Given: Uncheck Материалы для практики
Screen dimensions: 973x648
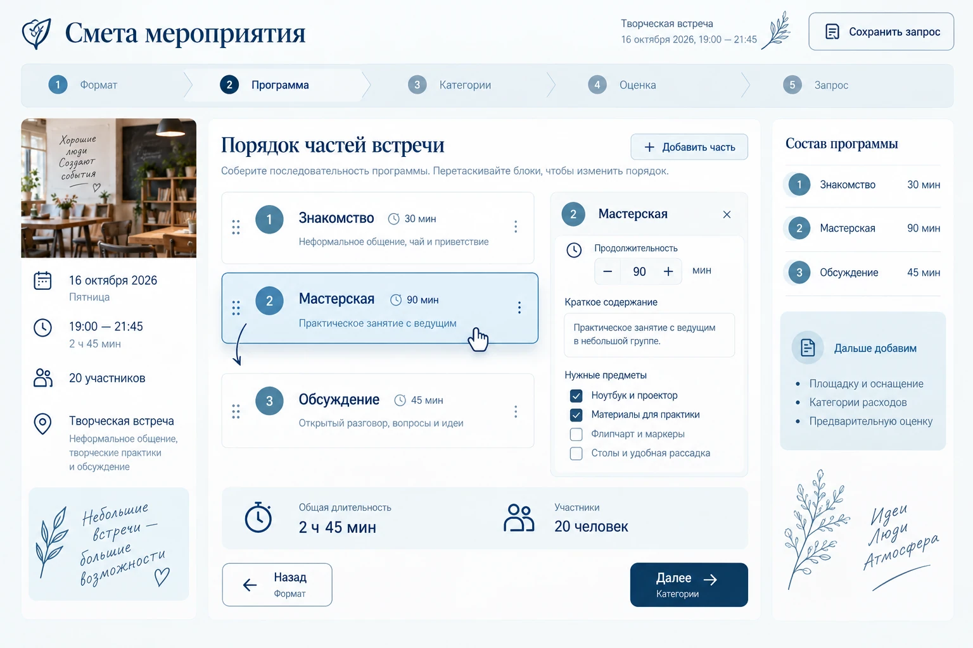Looking at the screenshot, I should pos(576,415).
